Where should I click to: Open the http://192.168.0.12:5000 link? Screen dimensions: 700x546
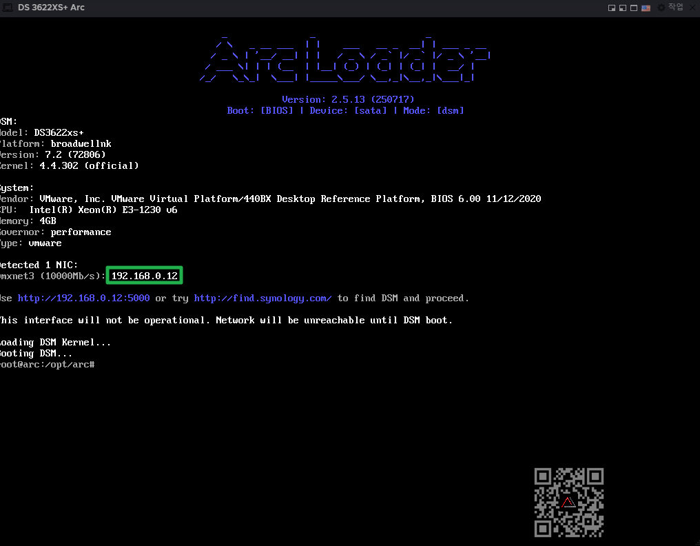(x=83, y=299)
